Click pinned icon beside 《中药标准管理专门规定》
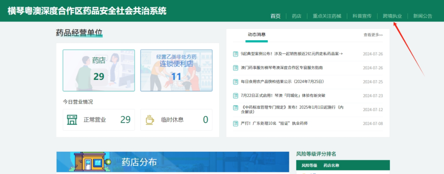The width and height of the screenshot is (444, 174). 236,108
